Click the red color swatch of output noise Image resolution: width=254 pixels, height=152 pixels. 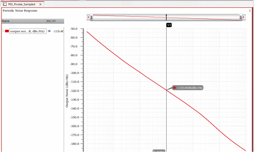pos(7,31)
